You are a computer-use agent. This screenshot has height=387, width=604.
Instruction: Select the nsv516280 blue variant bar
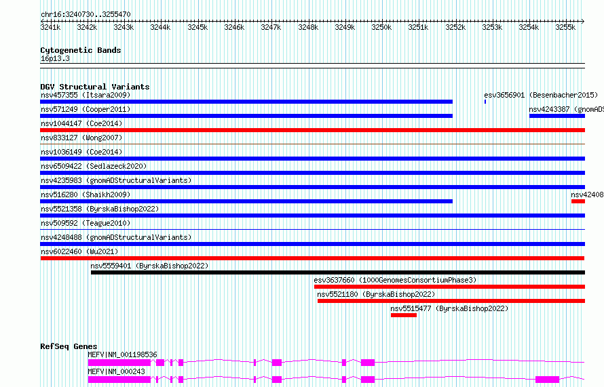[x=246, y=201]
